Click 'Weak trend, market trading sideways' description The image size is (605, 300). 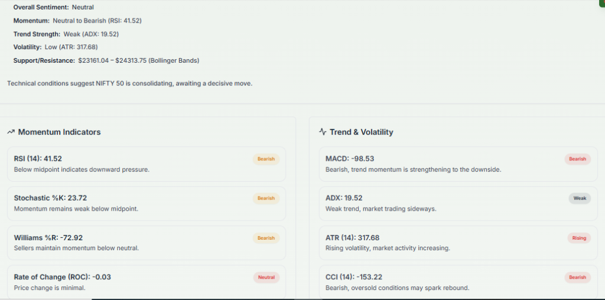point(381,209)
